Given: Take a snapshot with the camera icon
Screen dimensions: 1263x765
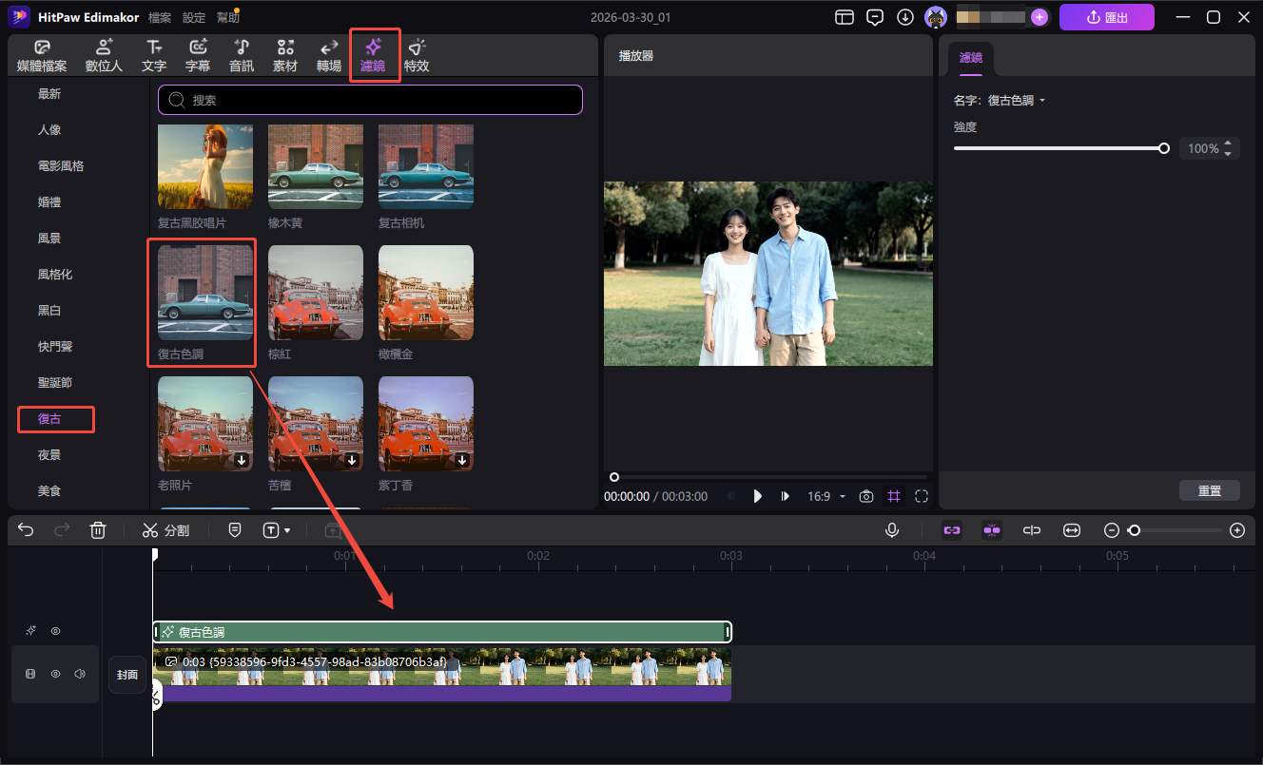Looking at the screenshot, I should coord(866,496).
